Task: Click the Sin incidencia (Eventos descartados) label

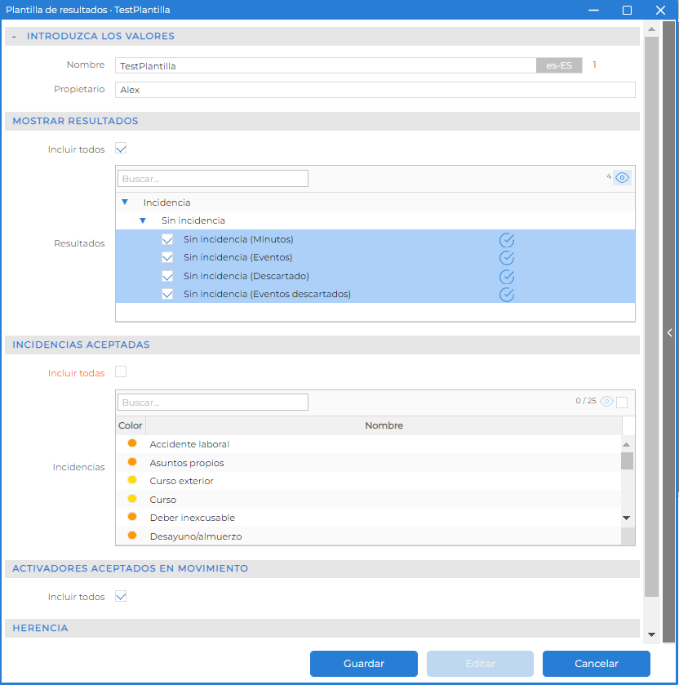Action: pos(267,294)
